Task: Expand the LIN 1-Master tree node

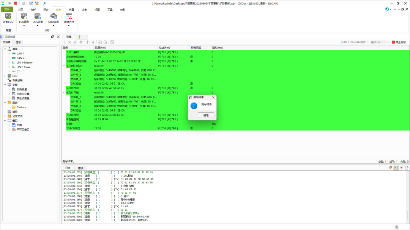Action: click(9, 62)
